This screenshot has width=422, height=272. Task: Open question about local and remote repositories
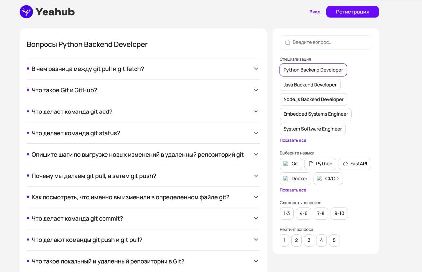[143, 261]
